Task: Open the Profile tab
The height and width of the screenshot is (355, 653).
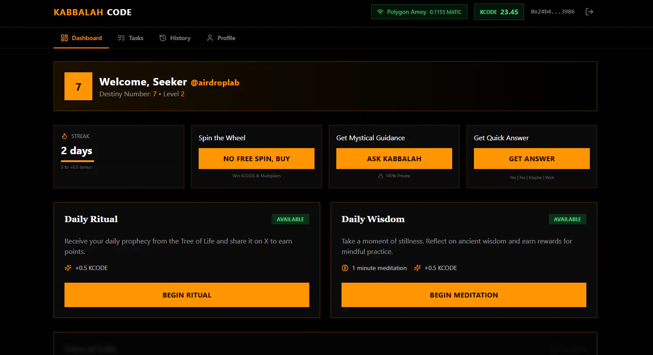Action: pos(221,38)
